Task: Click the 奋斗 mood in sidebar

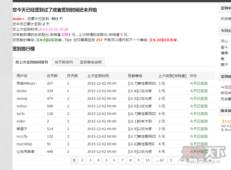Action: (x=224, y=47)
